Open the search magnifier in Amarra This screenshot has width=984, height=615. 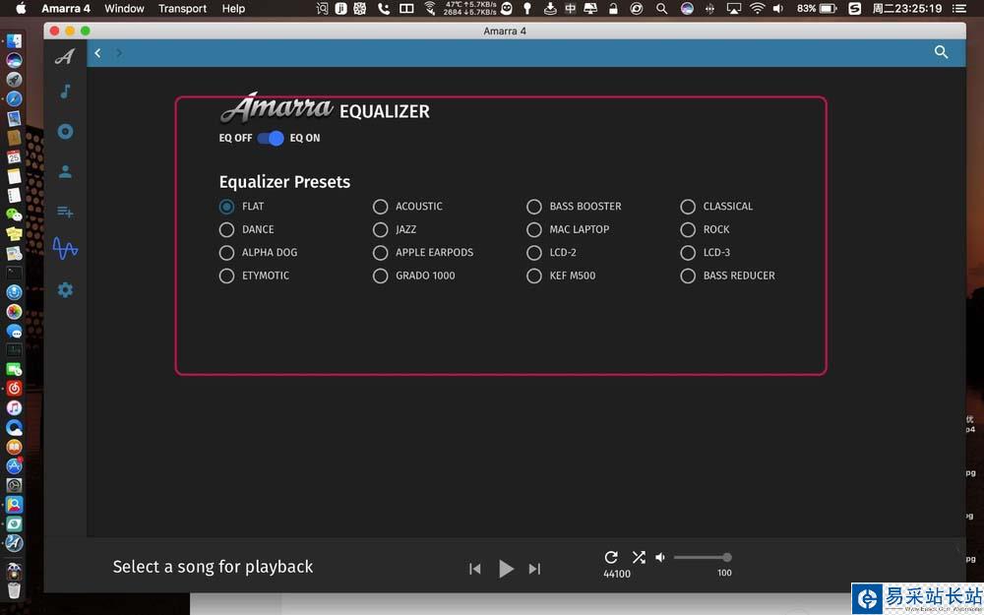pos(941,52)
